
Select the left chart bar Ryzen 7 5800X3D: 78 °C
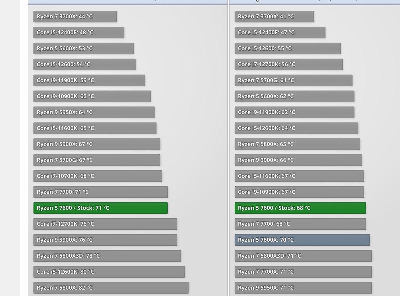[107, 256]
